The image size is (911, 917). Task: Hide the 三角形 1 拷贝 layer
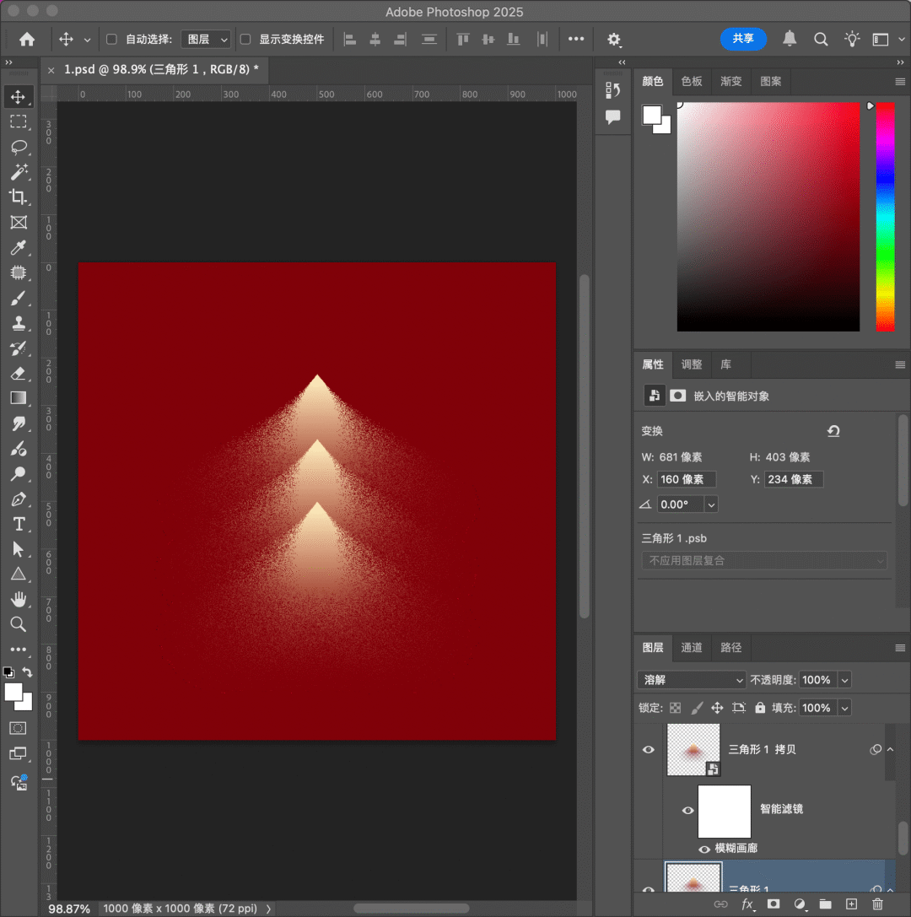point(649,749)
